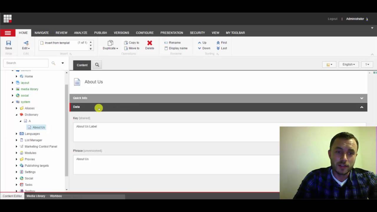The height and width of the screenshot is (212, 377).
Task: Select the List Manager tree item
Action: click(x=33, y=140)
